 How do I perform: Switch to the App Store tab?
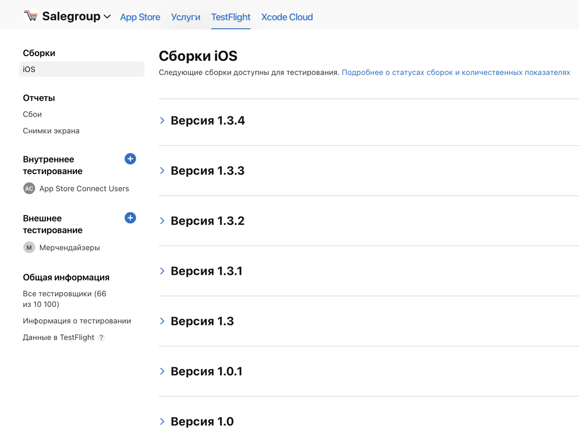pos(140,17)
